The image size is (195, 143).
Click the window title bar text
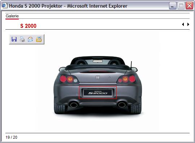[x=68, y=6]
